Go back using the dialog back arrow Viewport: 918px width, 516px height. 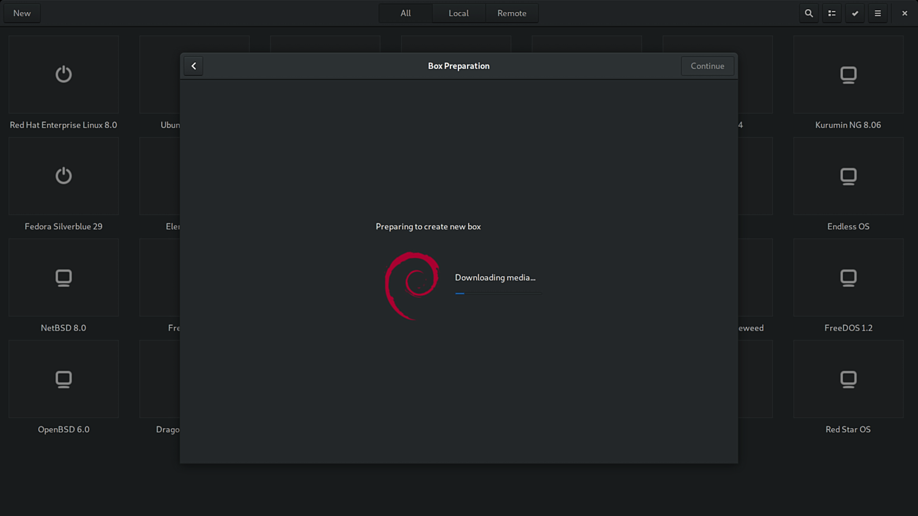pyautogui.click(x=193, y=66)
